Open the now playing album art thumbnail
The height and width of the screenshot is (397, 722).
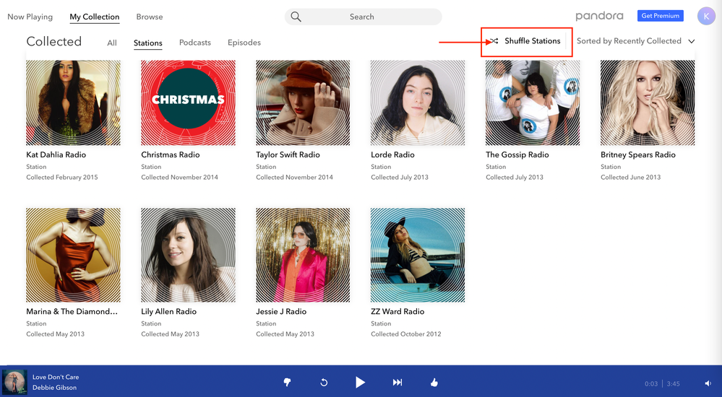(14, 382)
